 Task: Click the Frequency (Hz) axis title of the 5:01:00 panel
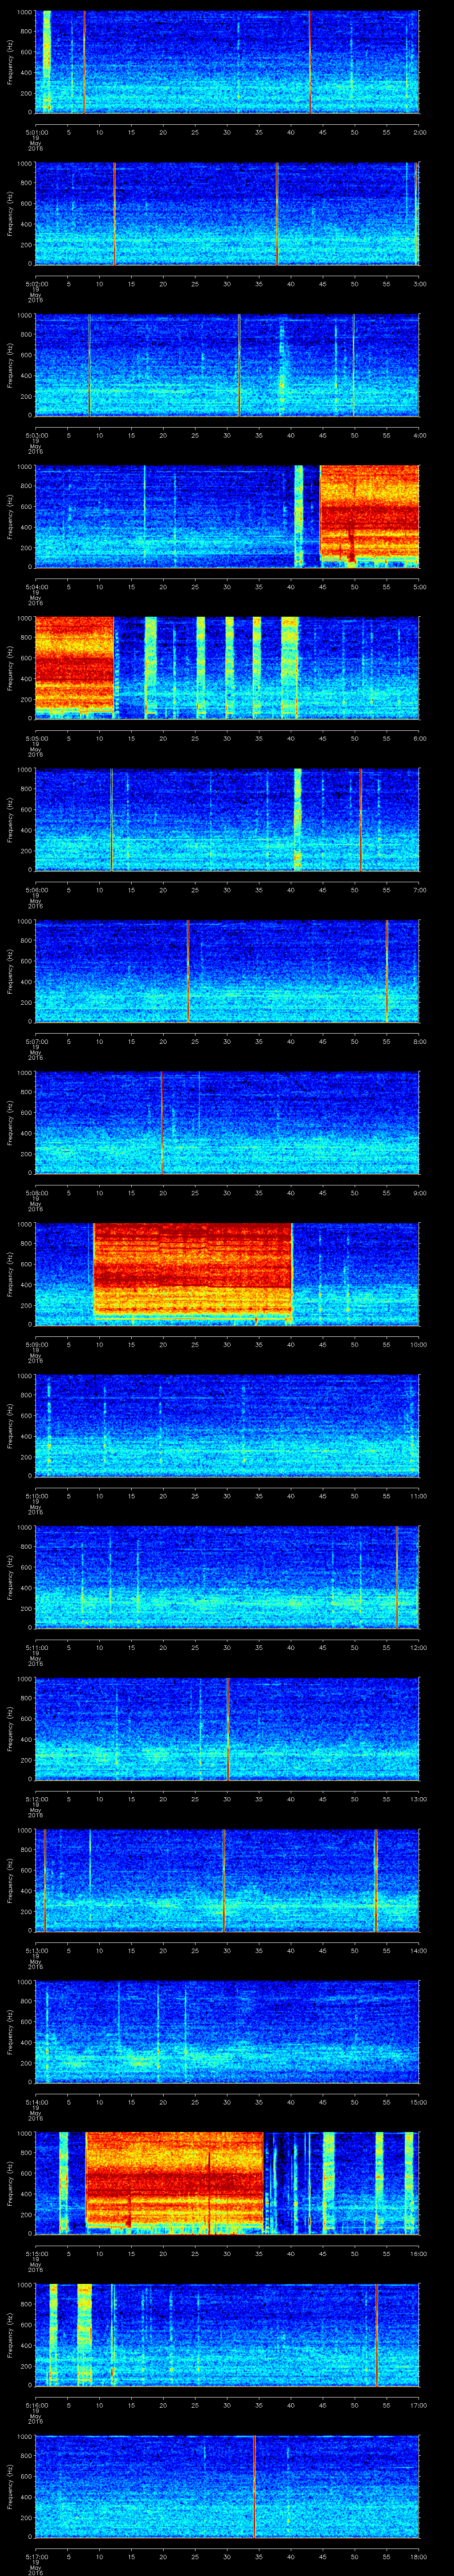tap(10, 62)
